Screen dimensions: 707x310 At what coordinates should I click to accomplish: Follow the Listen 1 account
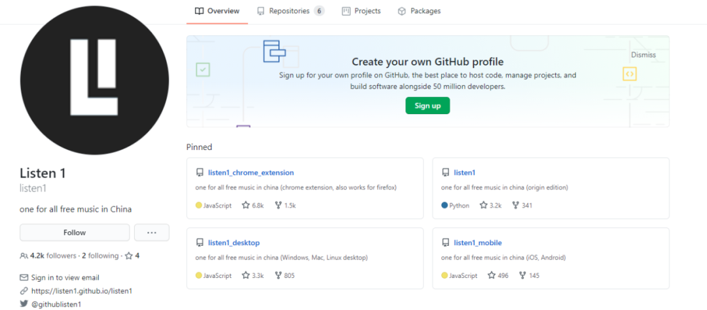tap(75, 233)
